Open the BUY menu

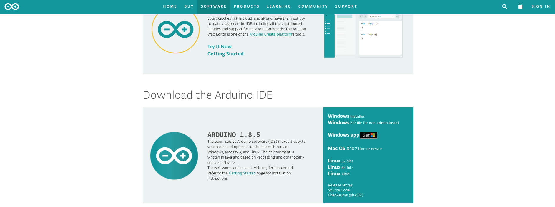(x=189, y=6)
